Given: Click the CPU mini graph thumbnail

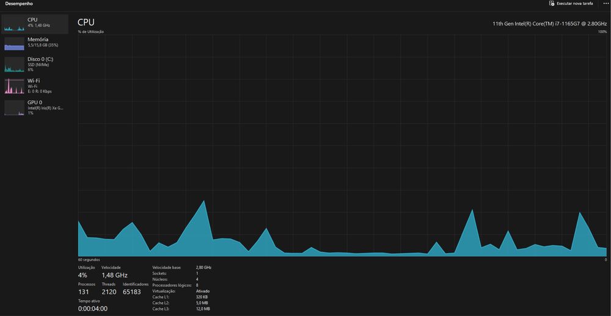Looking at the screenshot, I should tap(15, 24).
